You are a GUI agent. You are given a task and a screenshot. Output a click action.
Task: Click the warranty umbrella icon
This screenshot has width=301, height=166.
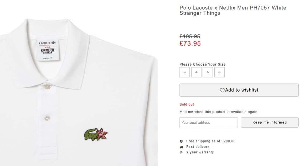(181, 152)
